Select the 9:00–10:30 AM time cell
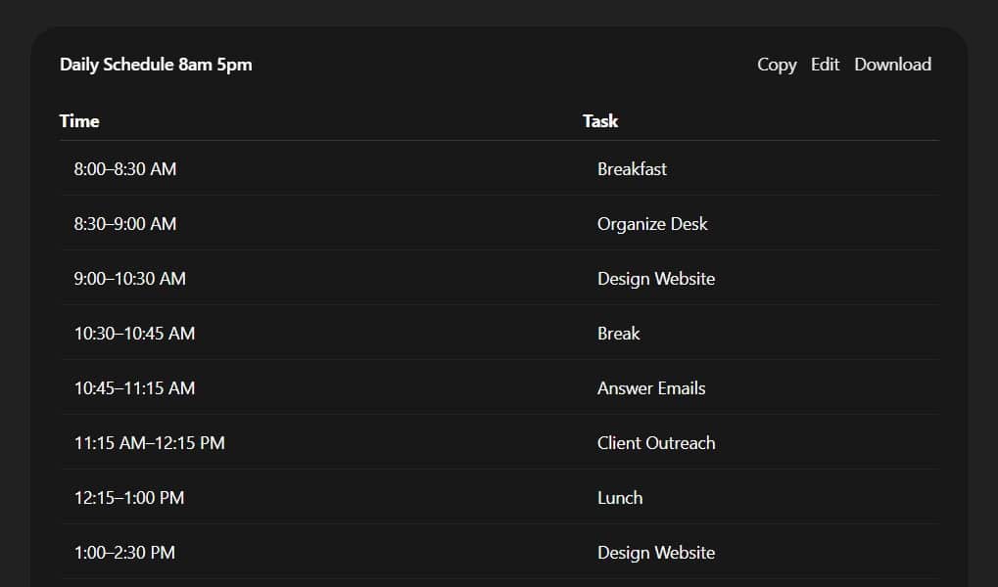The image size is (998, 587). pyautogui.click(x=130, y=279)
